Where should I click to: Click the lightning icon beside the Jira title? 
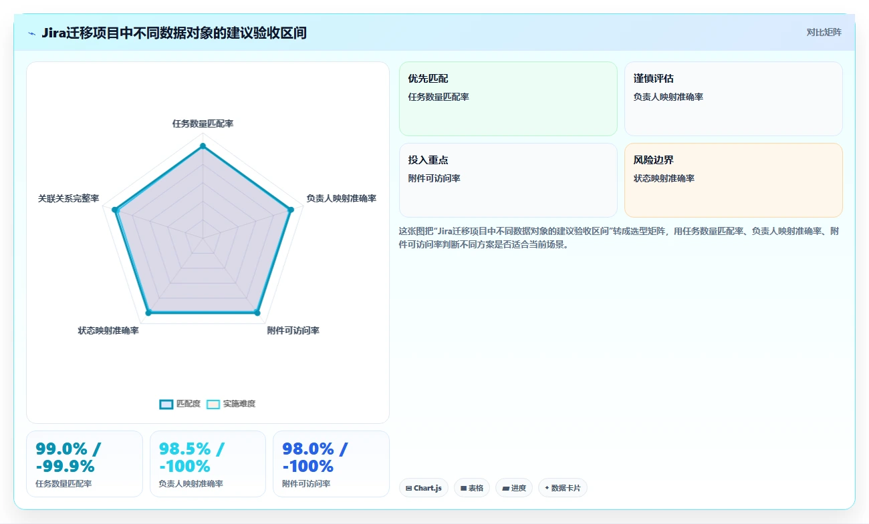click(x=31, y=33)
